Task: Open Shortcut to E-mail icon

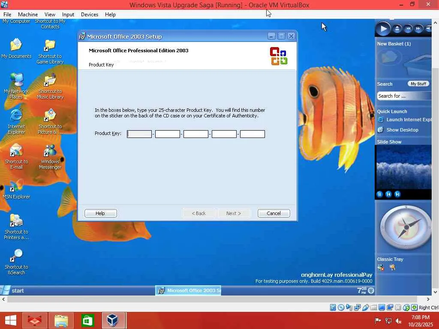Action: pos(16,157)
